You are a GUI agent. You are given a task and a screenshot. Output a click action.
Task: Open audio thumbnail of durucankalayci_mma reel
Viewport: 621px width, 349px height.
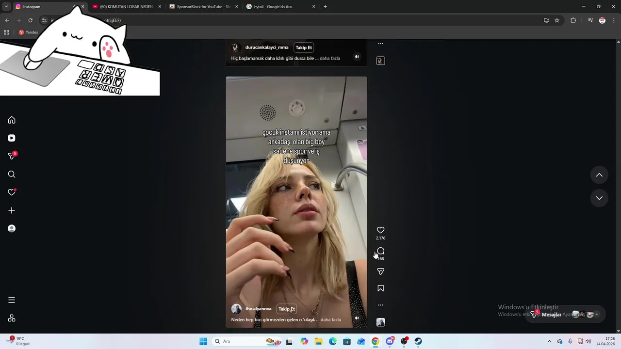(381, 61)
